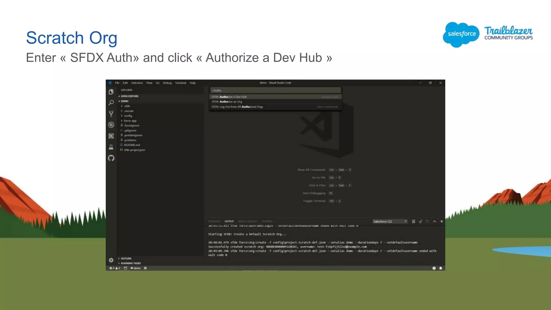Image resolution: width=551 pixels, height=310 pixels.
Task: Open the Search view magnifier icon
Action: (111, 103)
